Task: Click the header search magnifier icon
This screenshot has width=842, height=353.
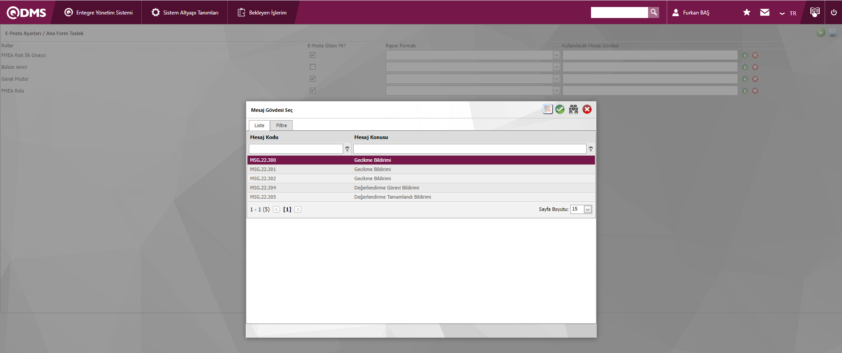Action: (654, 12)
